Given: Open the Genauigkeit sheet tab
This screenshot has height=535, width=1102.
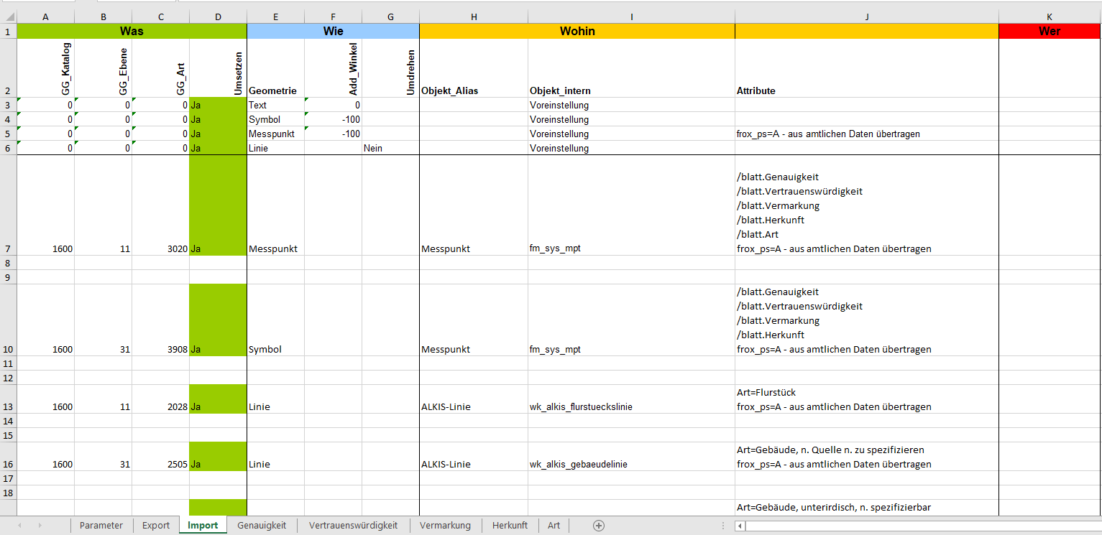Looking at the screenshot, I should (x=262, y=526).
